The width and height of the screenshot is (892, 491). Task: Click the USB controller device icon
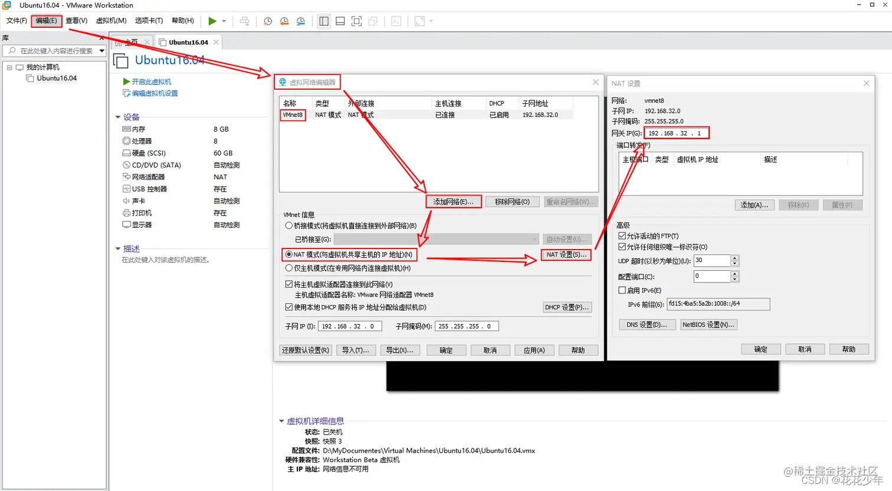(x=126, y=189)
